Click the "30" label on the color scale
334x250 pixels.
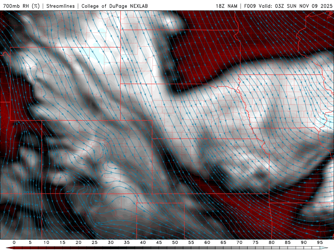111,242
